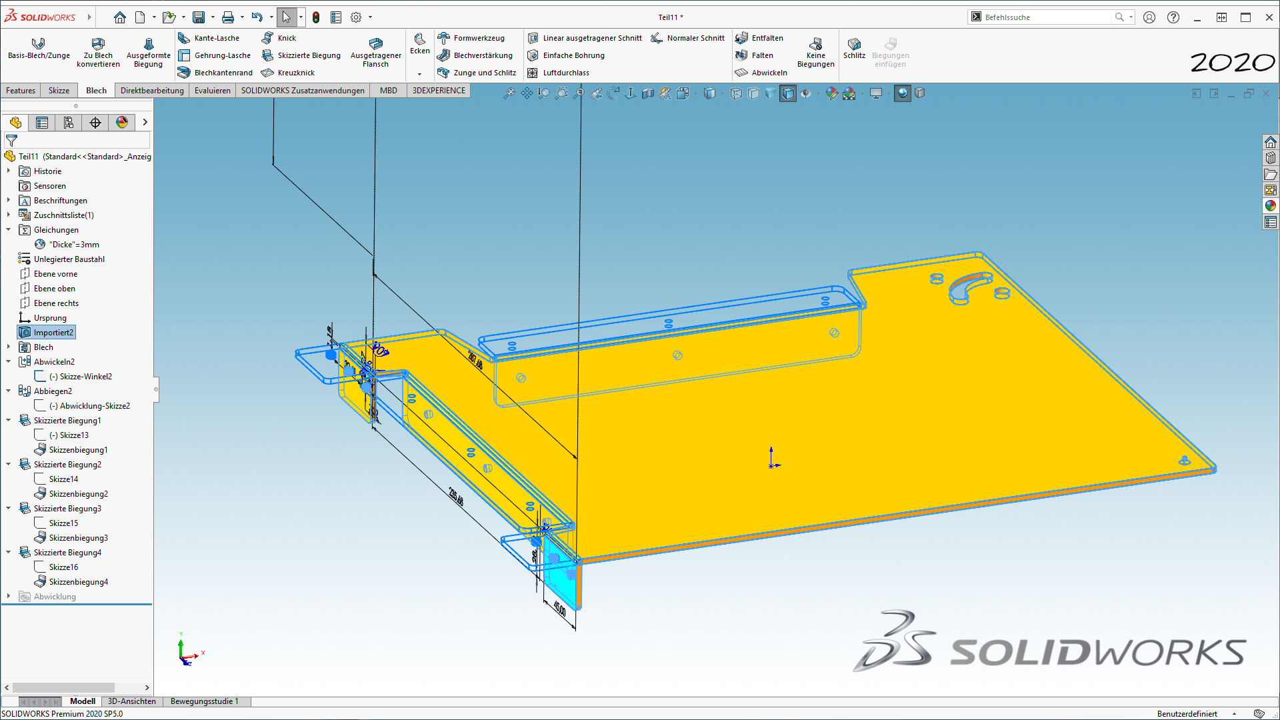Collapse Skizzierte Biegung1 node
This screenshot has height=720, width=1280.
(9, 421)
